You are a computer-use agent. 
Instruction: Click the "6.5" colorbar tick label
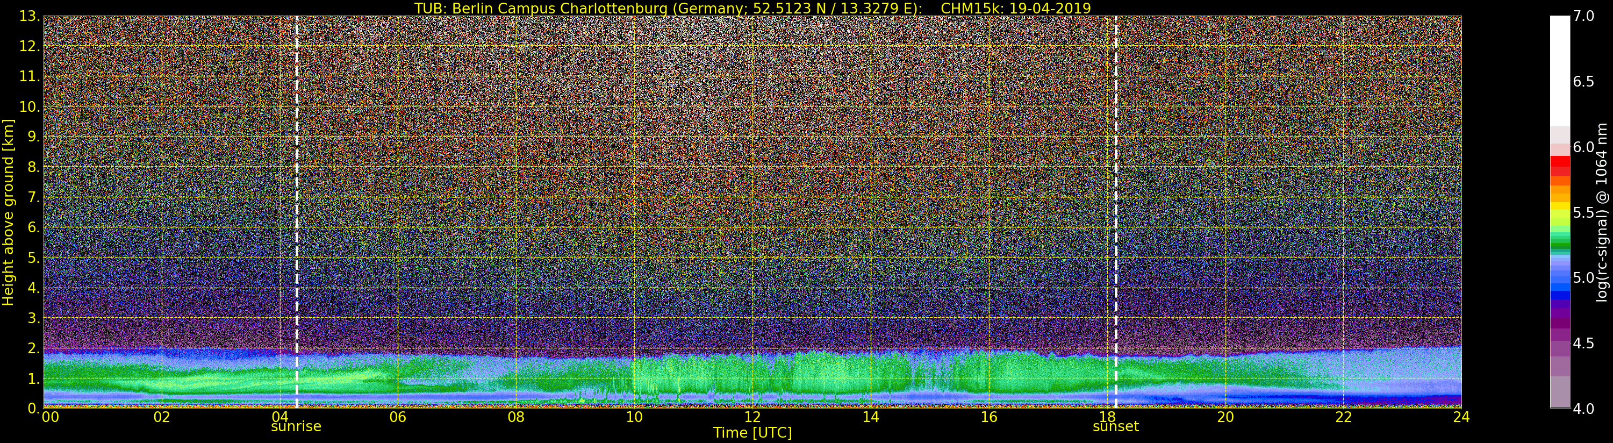pyautogui.click(x=1583, y=82)
